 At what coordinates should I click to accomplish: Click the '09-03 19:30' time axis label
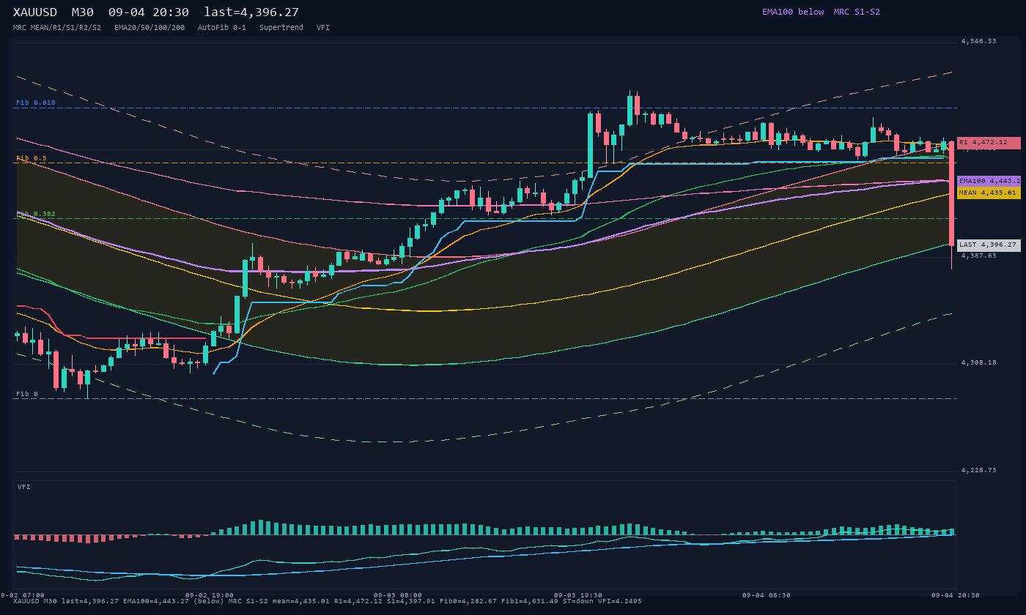578,595
